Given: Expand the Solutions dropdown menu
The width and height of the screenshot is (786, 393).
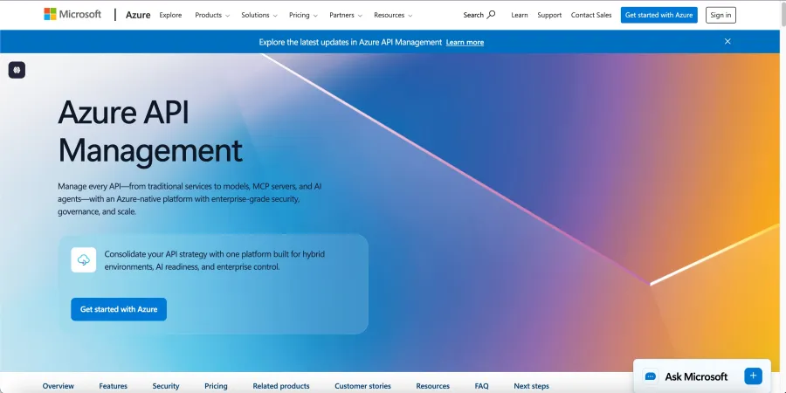Looking at the screenshot, I should (259, 15).
